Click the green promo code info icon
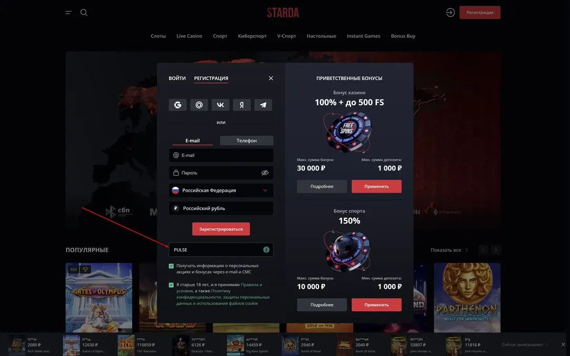This screenshot has width=570, height=356. (266, 250)
